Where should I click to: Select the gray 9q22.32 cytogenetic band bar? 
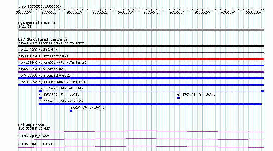pyautogui.click(x=141, y=30)
